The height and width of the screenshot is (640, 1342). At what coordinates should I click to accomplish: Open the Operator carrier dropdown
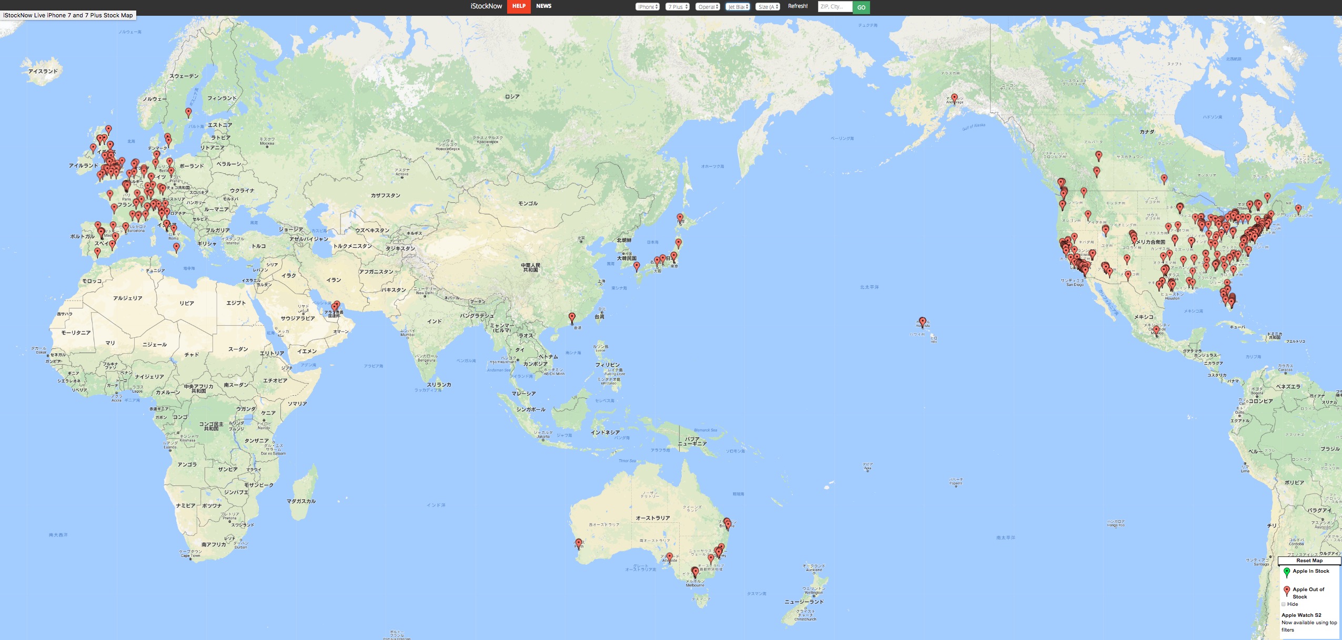coord(707,7)
